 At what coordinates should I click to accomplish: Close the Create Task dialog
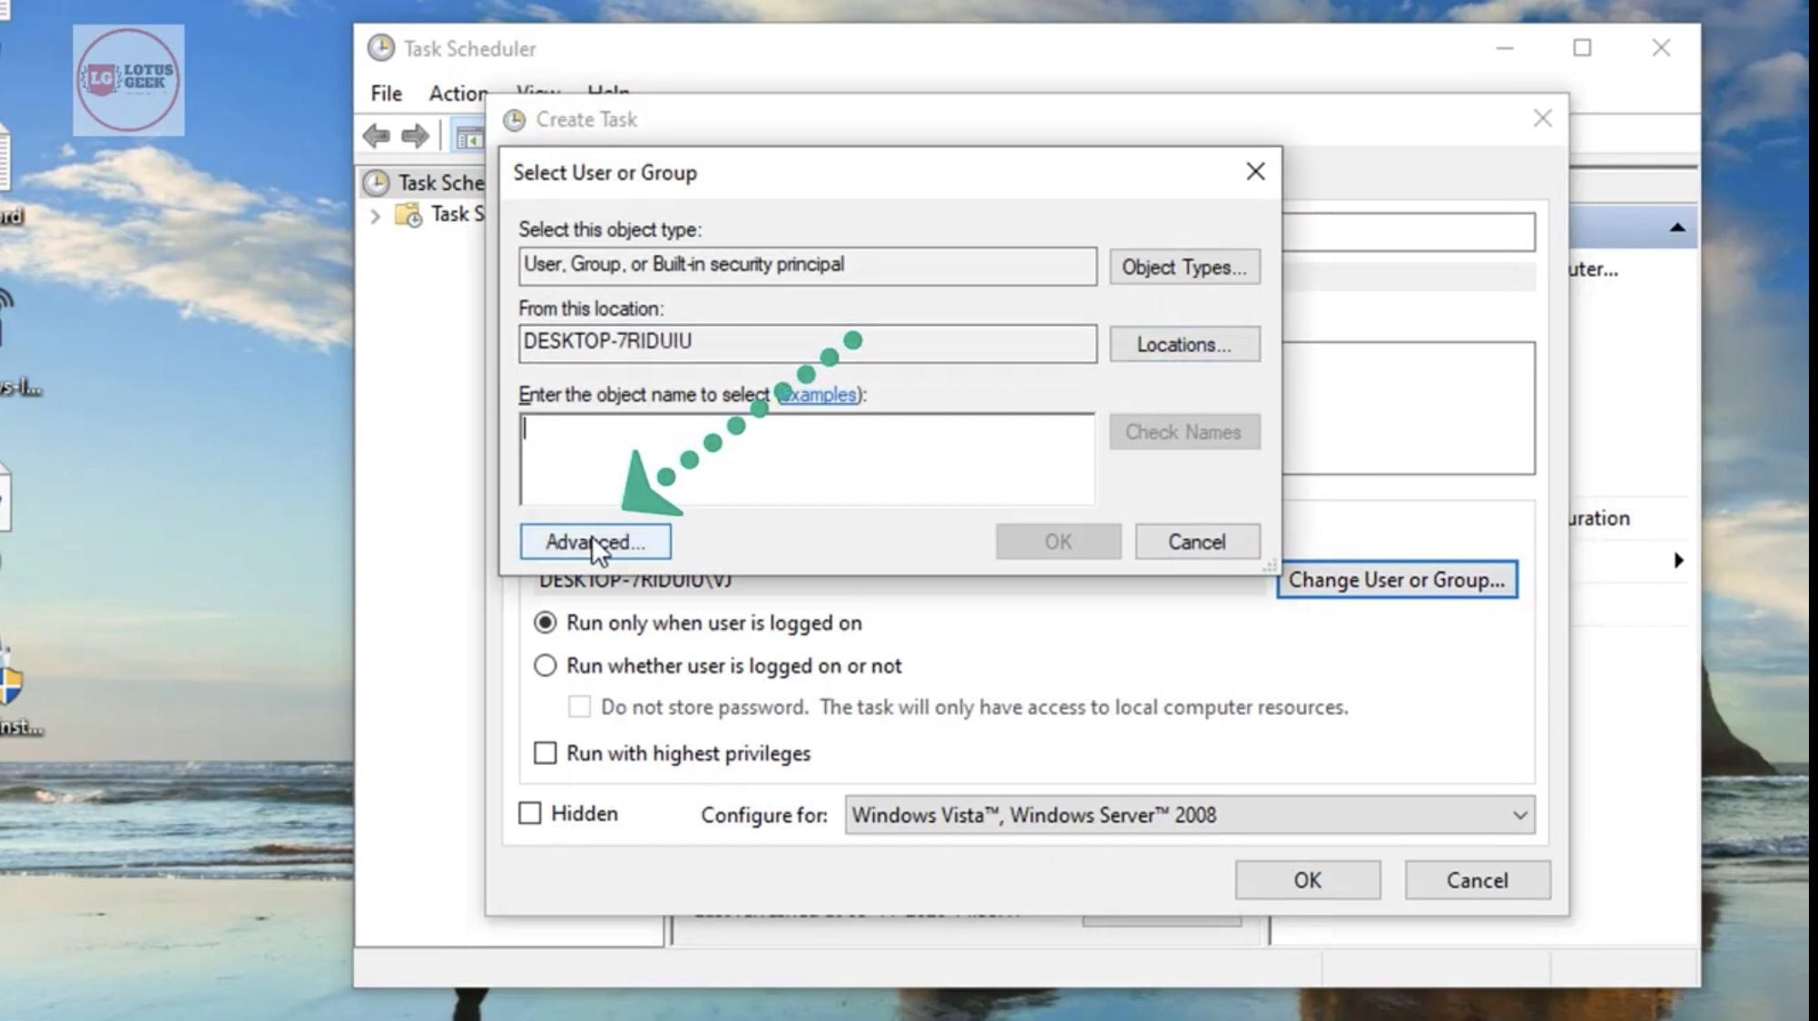tap(1542, 119)
